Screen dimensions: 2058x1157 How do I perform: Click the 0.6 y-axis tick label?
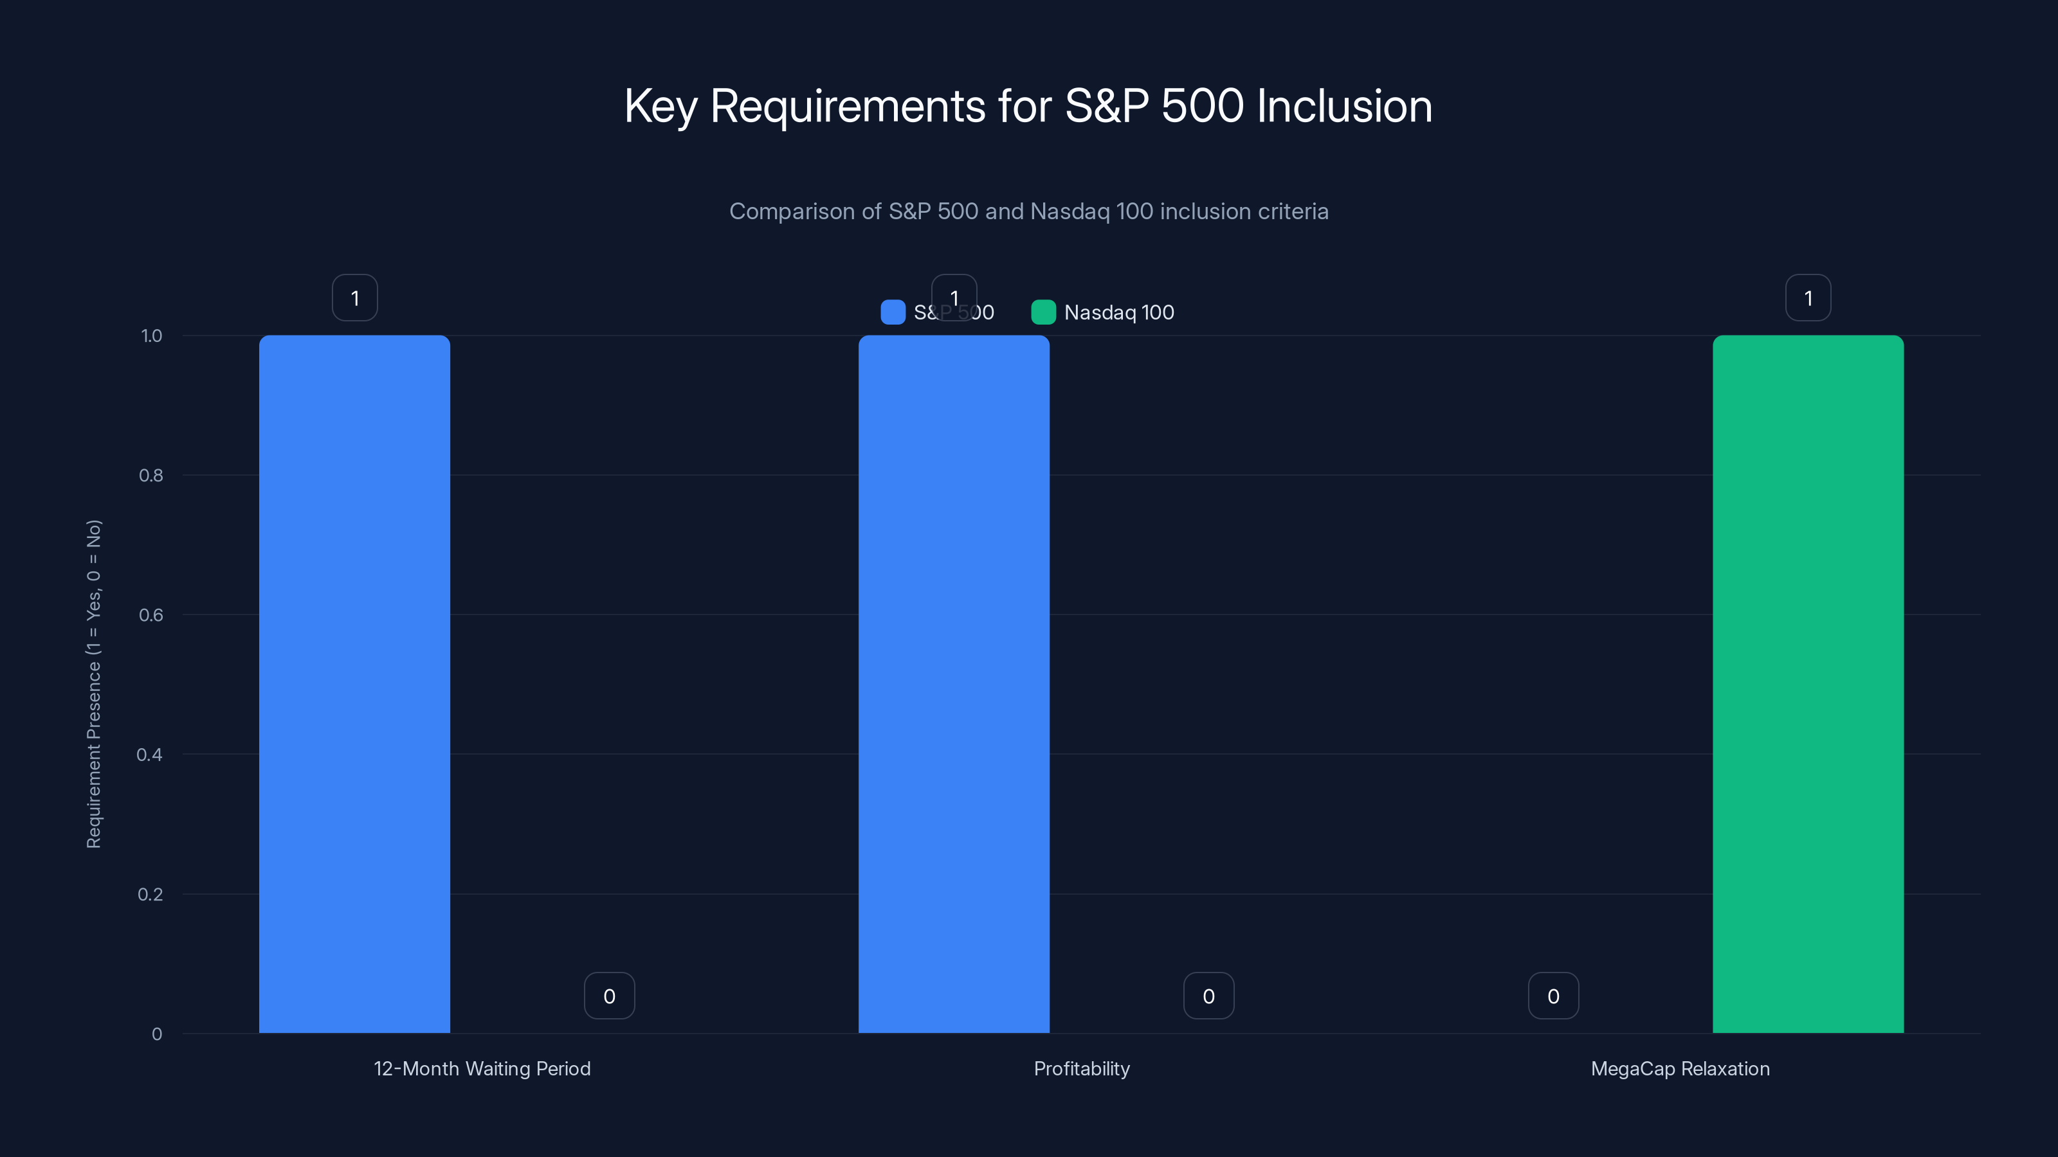151,615
